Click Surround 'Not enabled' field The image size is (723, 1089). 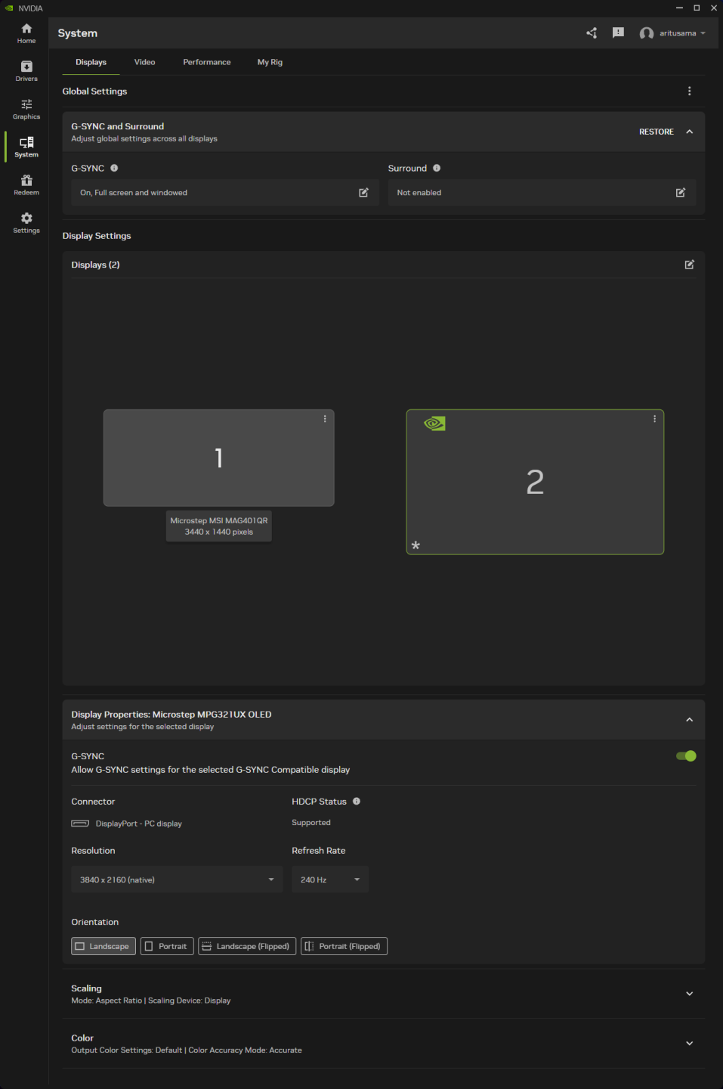pyautogui.click(x=542, y=193)
